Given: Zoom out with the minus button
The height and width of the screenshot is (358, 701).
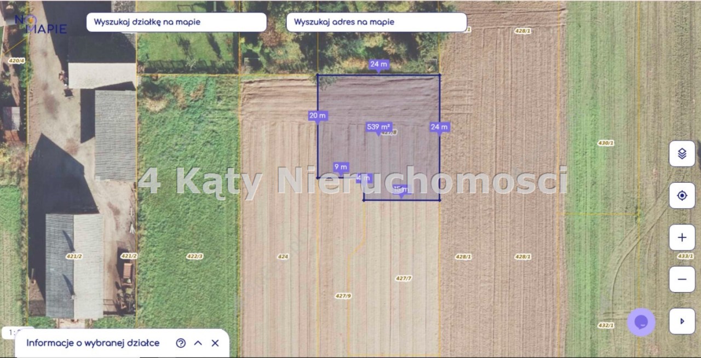Looking at the screenshot, I should click(682, 279).
